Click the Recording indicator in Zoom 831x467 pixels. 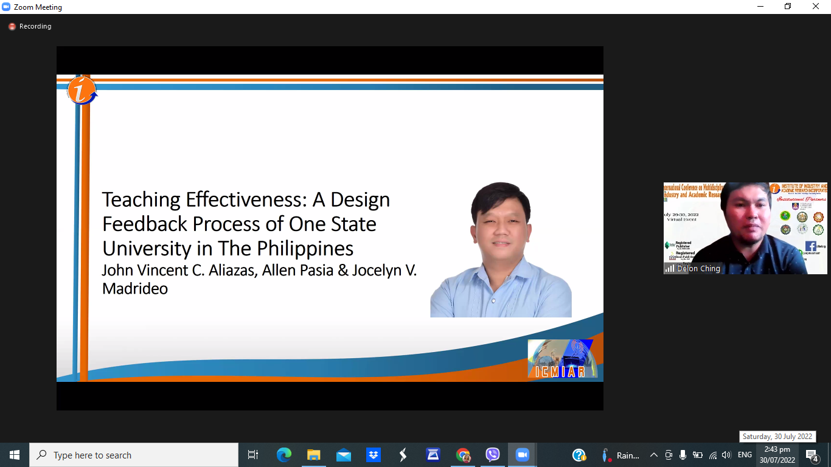tap(29, 27)
